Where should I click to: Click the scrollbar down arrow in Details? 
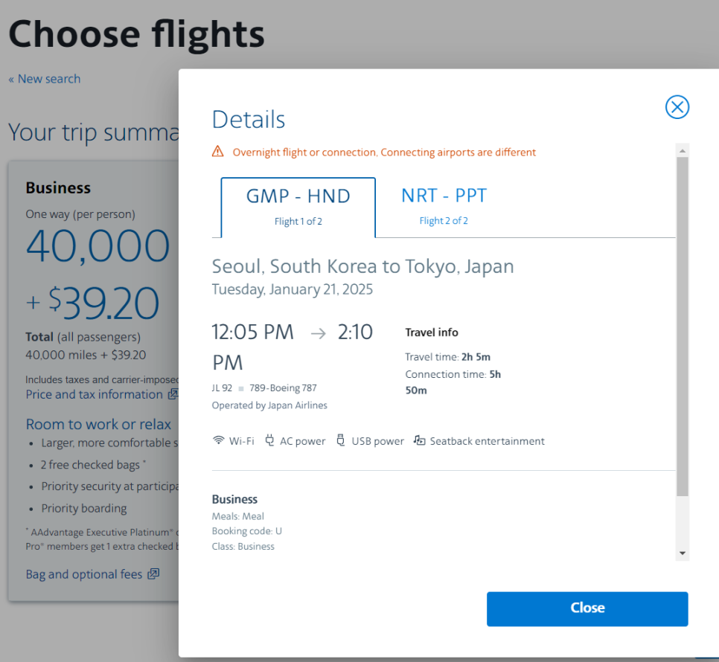coord(683,553)
